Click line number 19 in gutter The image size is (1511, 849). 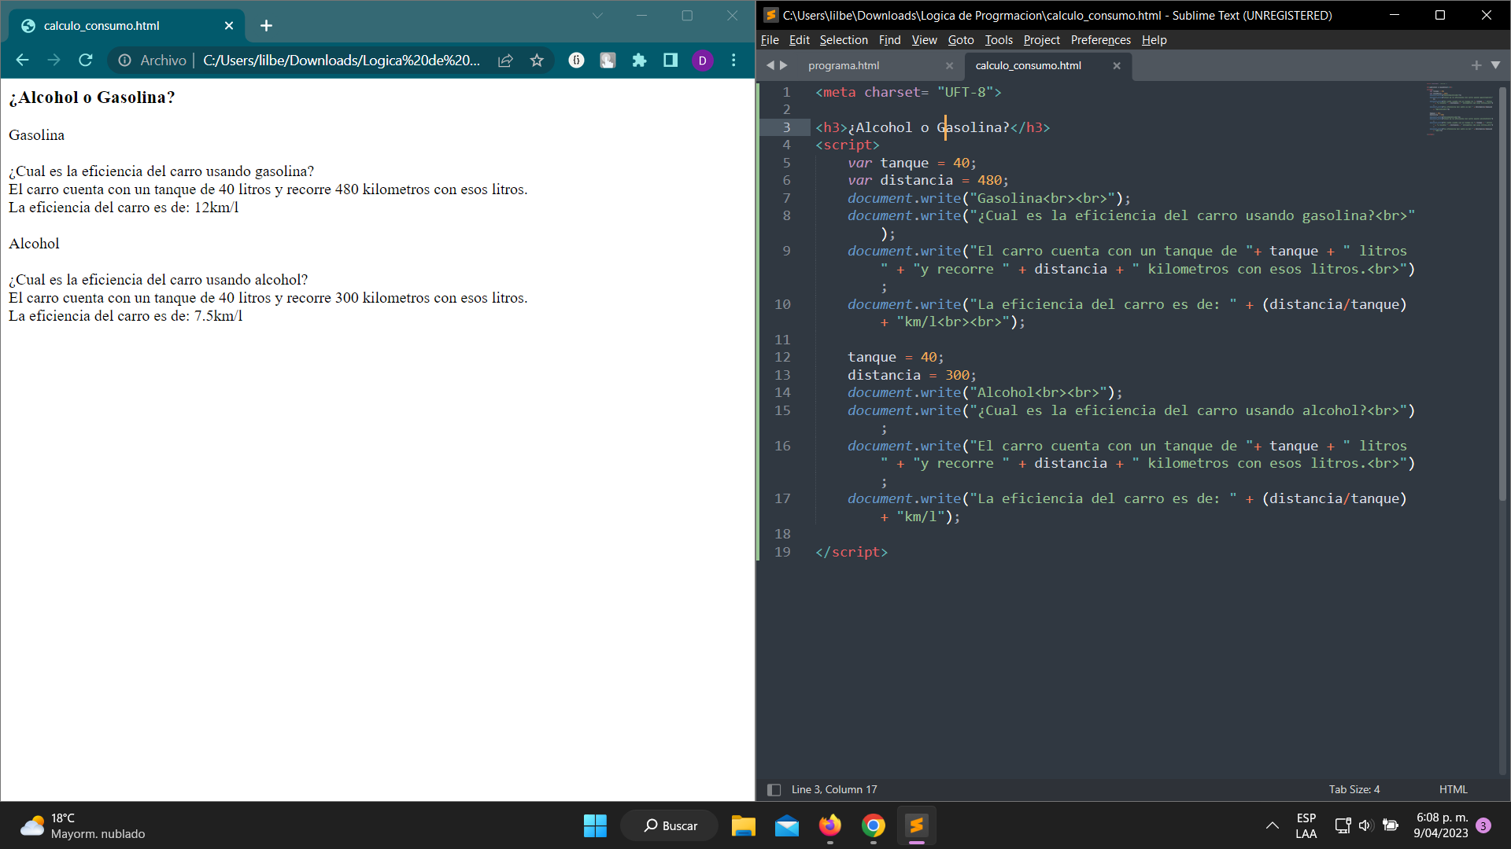(x=782, y=552)
